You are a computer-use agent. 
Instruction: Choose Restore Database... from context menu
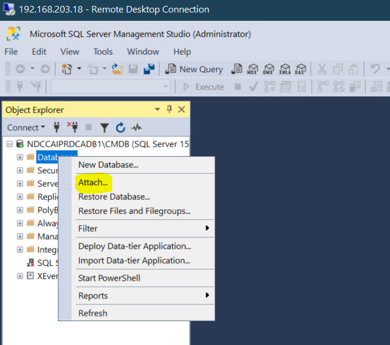pyautogui.click(x=137, y=197)
